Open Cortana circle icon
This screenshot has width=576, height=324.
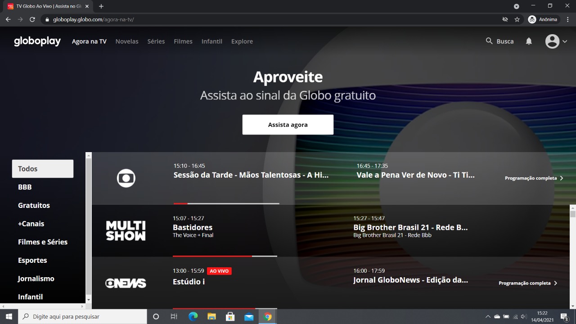pyautogui.click(x=156, y=316)
